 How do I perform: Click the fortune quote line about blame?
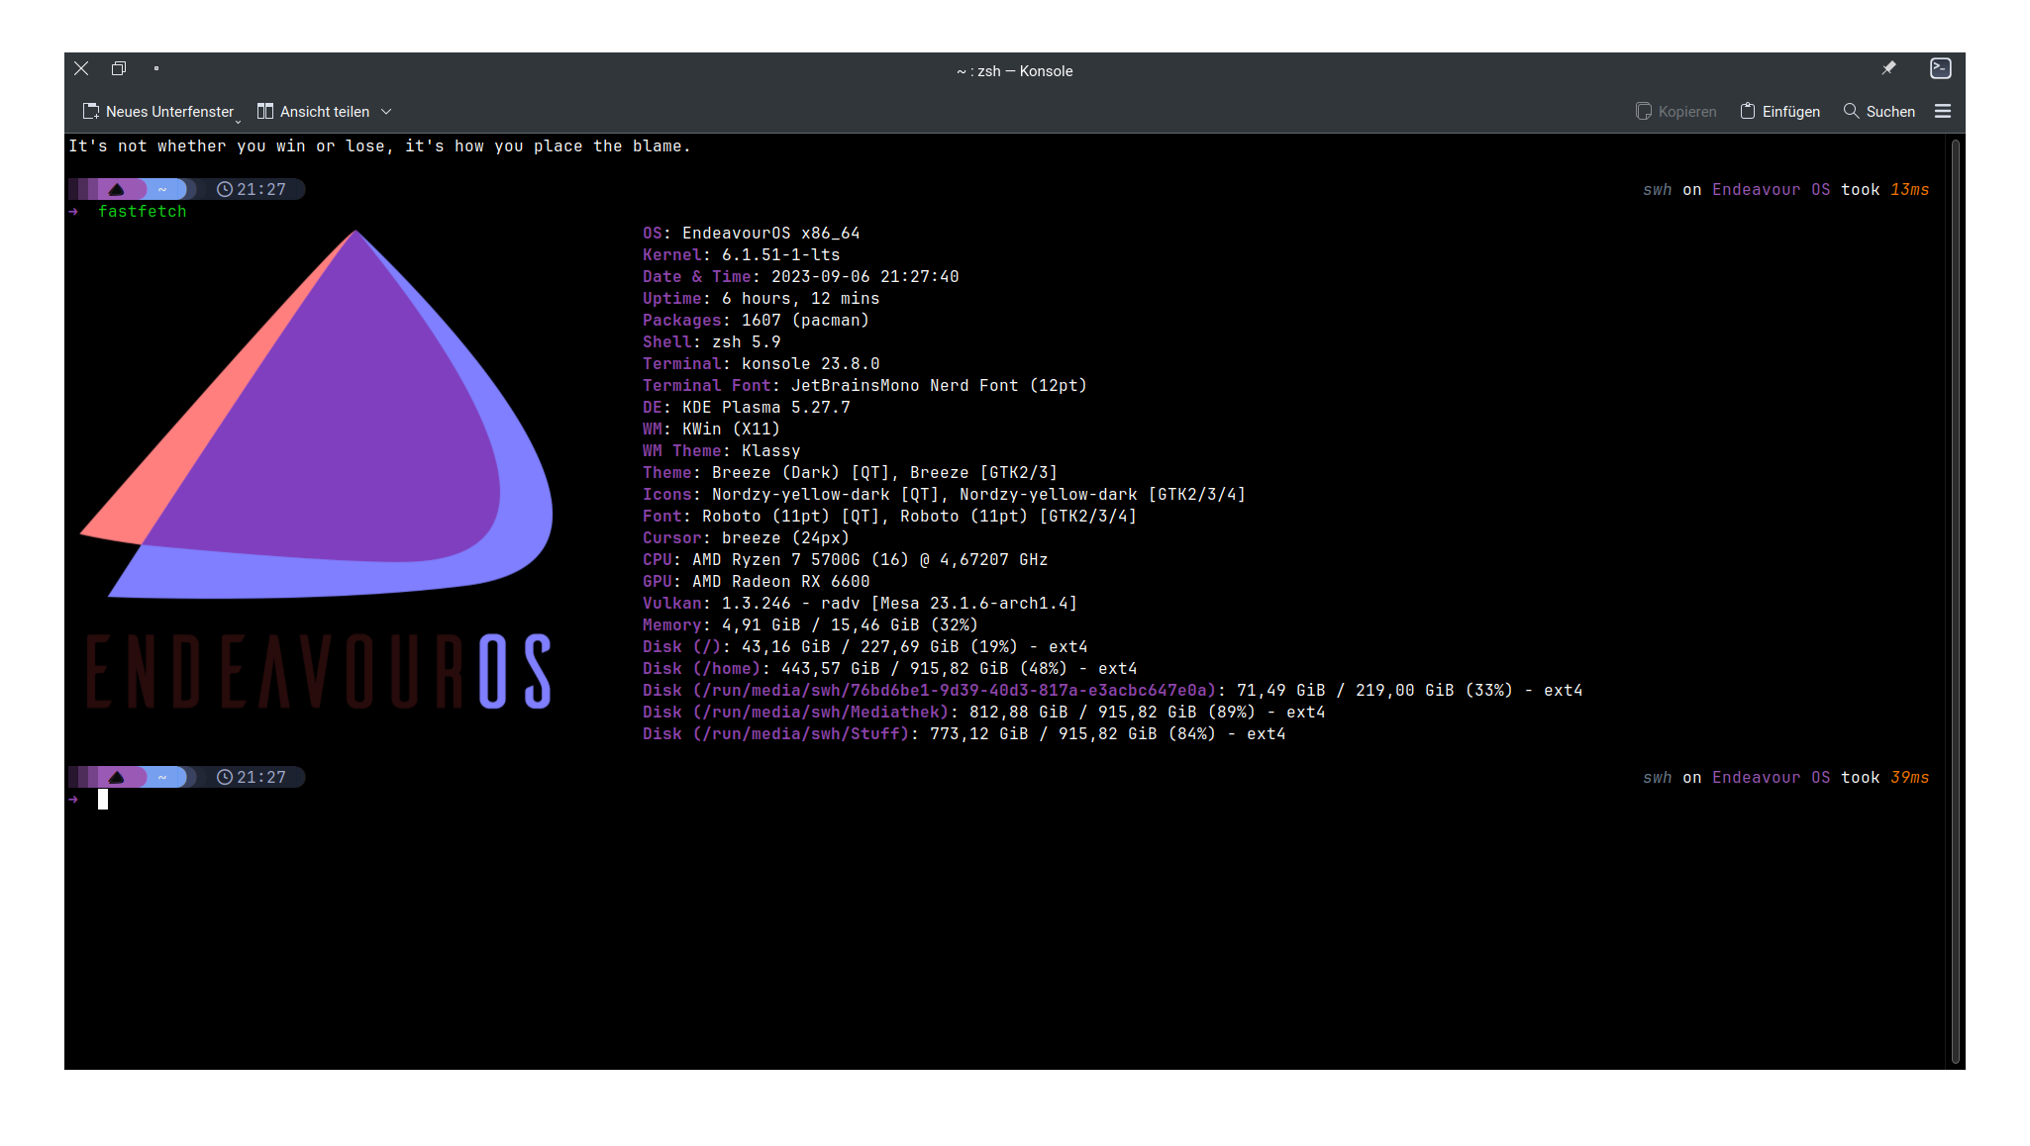[x=380, y=146]
